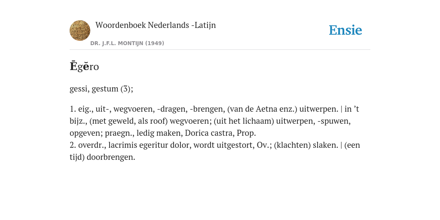
Task: Click the year '(1949)' in the byline
Action: (x=155, y=43)
